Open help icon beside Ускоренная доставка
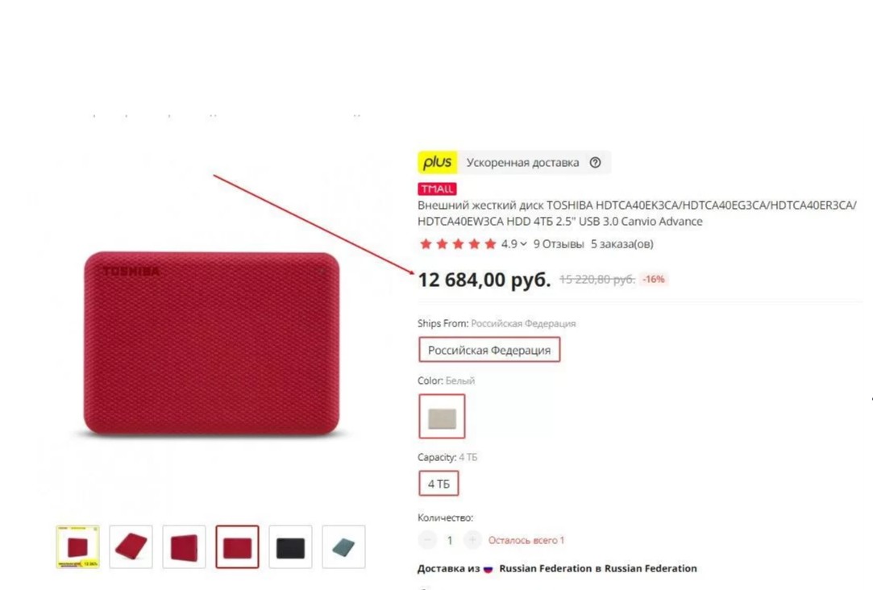This screenshot has height=590, width=873. [595, 162]
